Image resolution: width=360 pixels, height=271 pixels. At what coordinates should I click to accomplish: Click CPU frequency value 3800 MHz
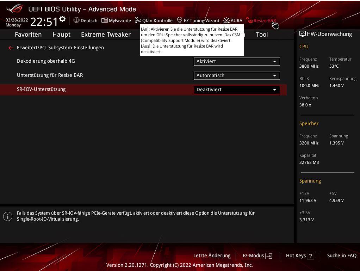309,66
